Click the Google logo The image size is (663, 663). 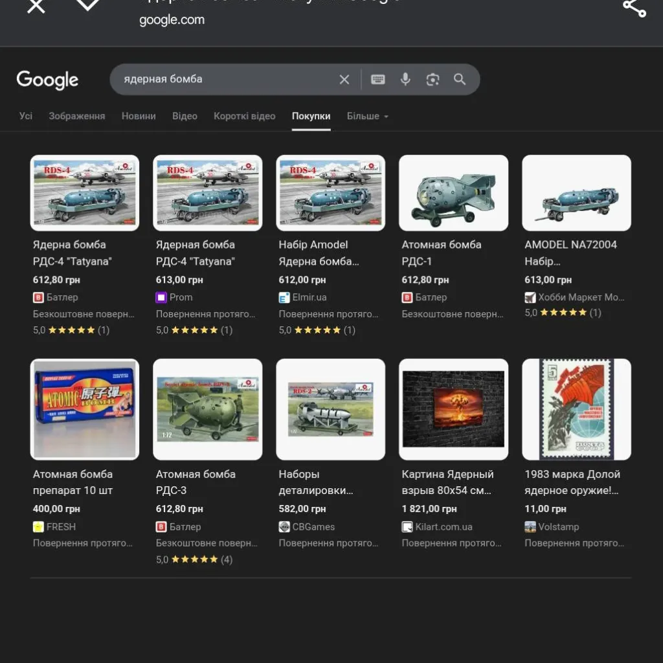point(47,80)
